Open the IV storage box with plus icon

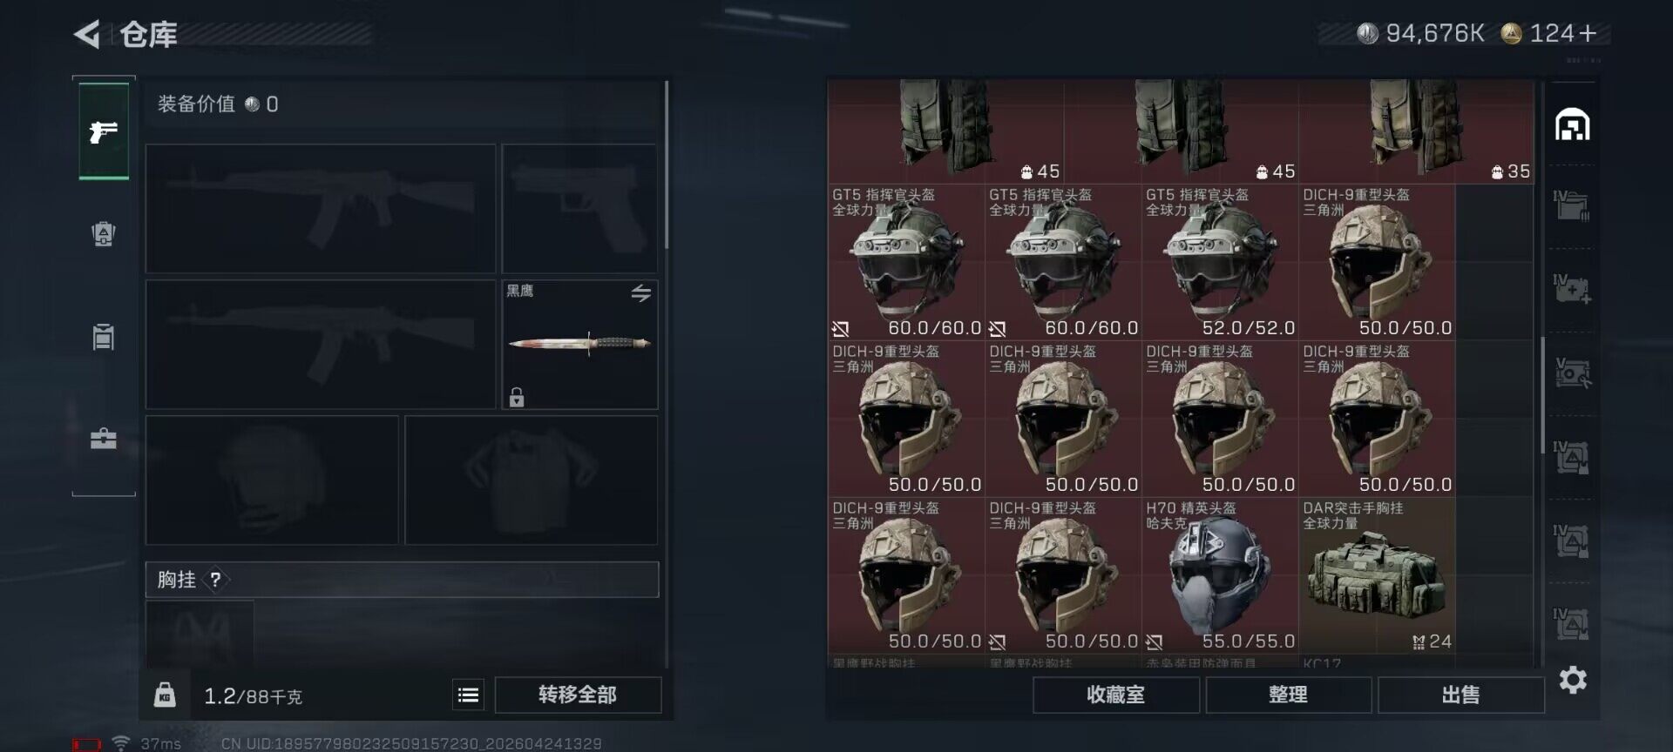click(x=1573, y=289)
